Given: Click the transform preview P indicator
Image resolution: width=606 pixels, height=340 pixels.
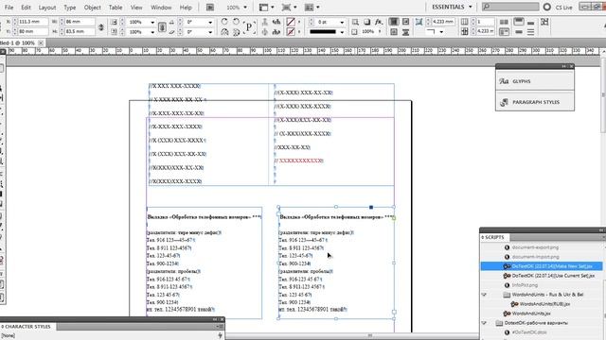Looking at the screenshot, I should (x=249, y=27).
